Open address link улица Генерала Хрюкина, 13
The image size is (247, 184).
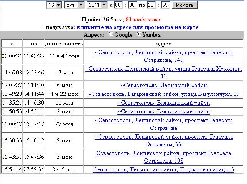click(x=163, y=73)
